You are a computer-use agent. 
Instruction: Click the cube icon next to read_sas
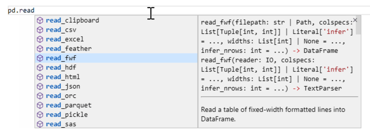[x=40, y=124]
